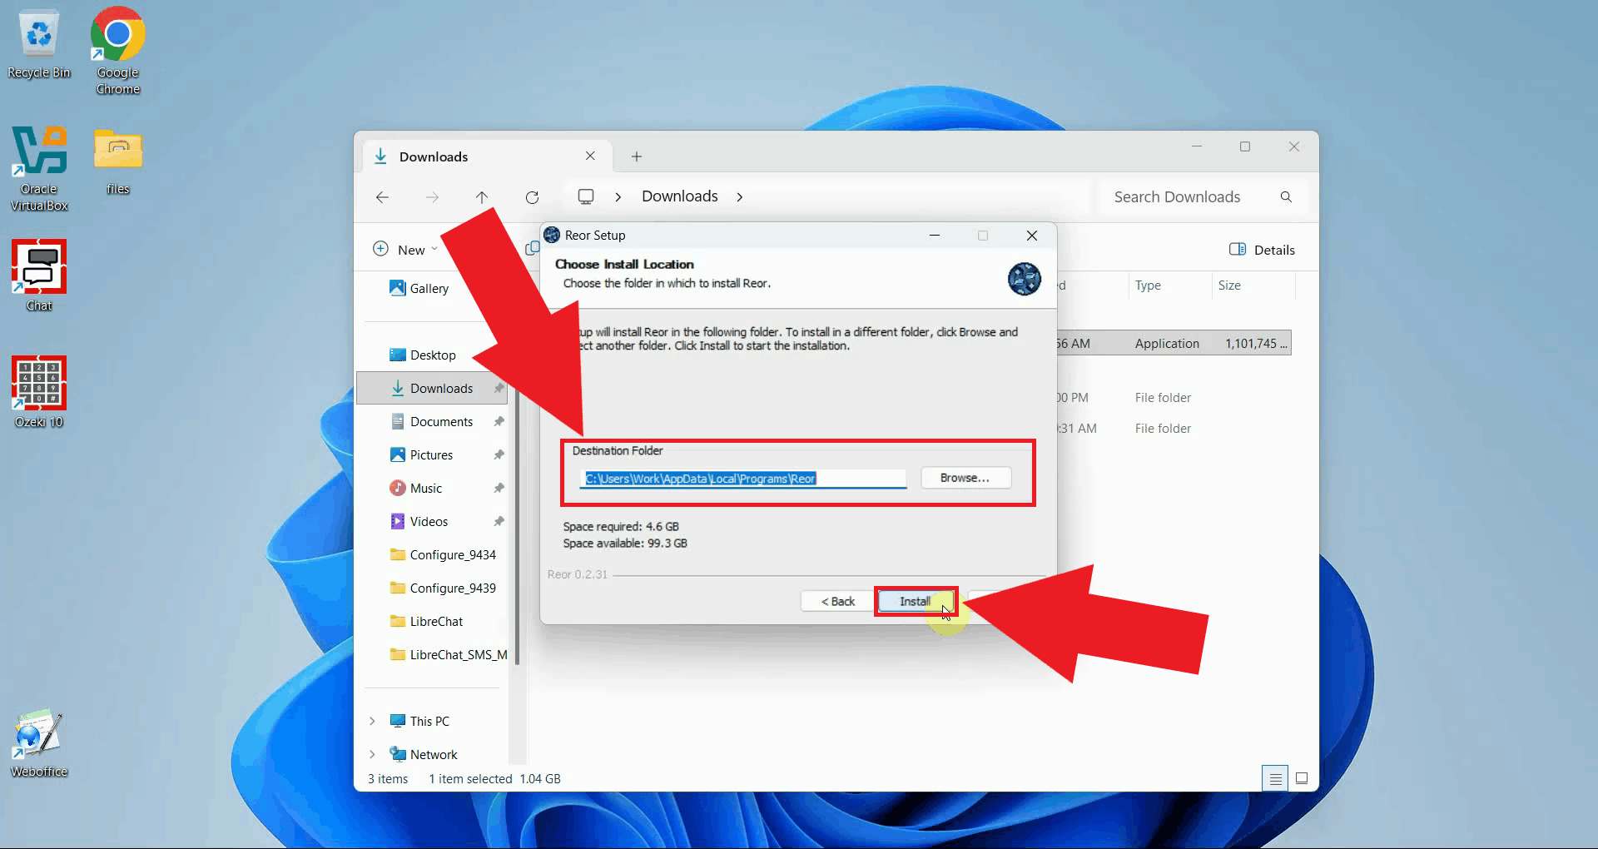Toggle the Details pane
Screen dimensions: 1598x849
(x=1262, y=250)
